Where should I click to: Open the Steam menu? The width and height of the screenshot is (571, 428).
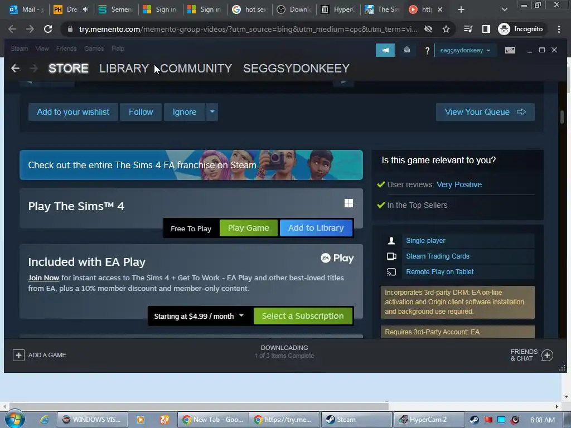(x=20, y=48)
